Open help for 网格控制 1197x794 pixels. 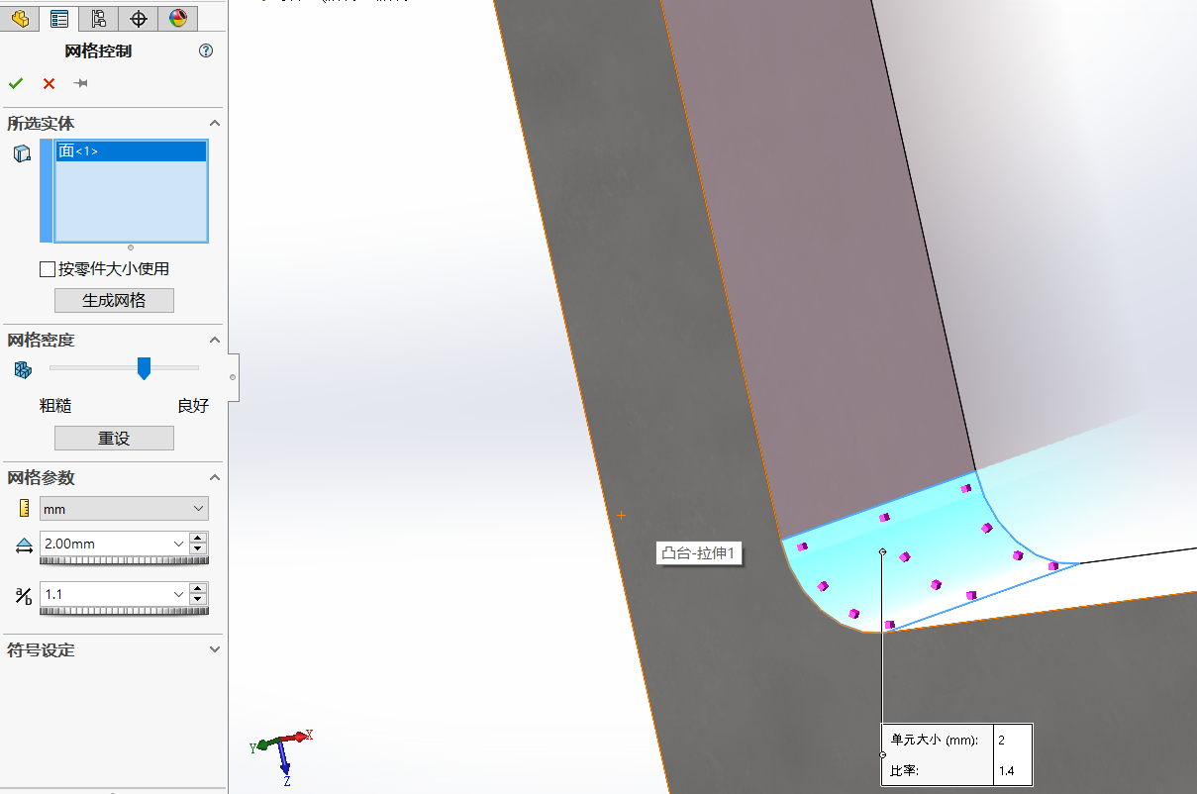click(206, 50)
